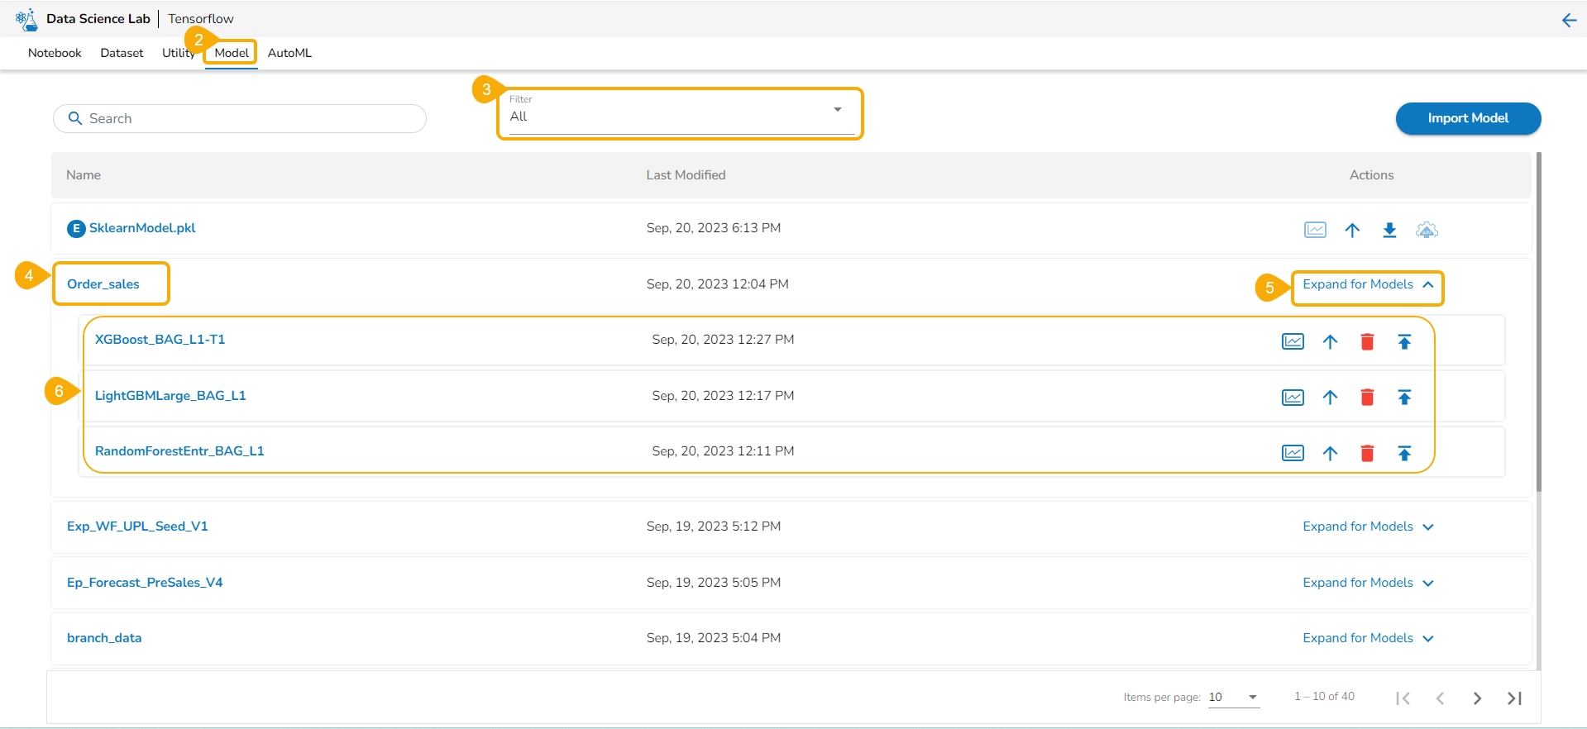
Task: Click the cloud register icon for SklearnModel.pkl
Action: [1427, 230]
